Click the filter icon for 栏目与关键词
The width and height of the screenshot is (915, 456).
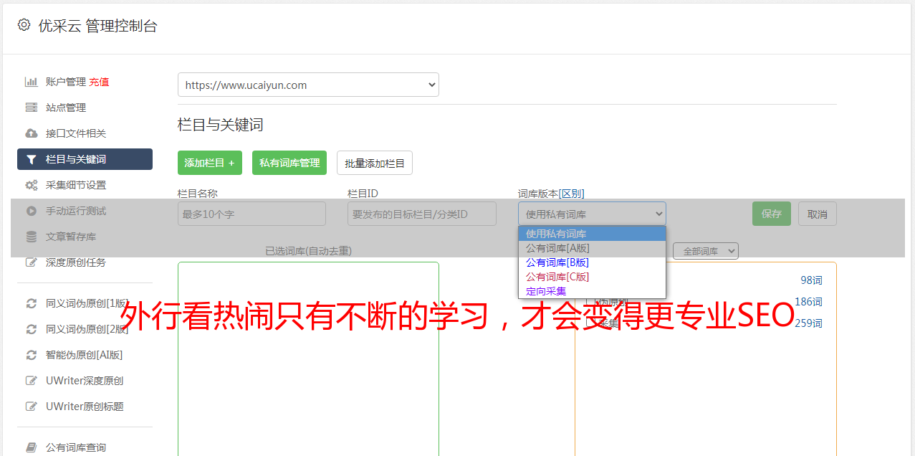pos(31,159)
